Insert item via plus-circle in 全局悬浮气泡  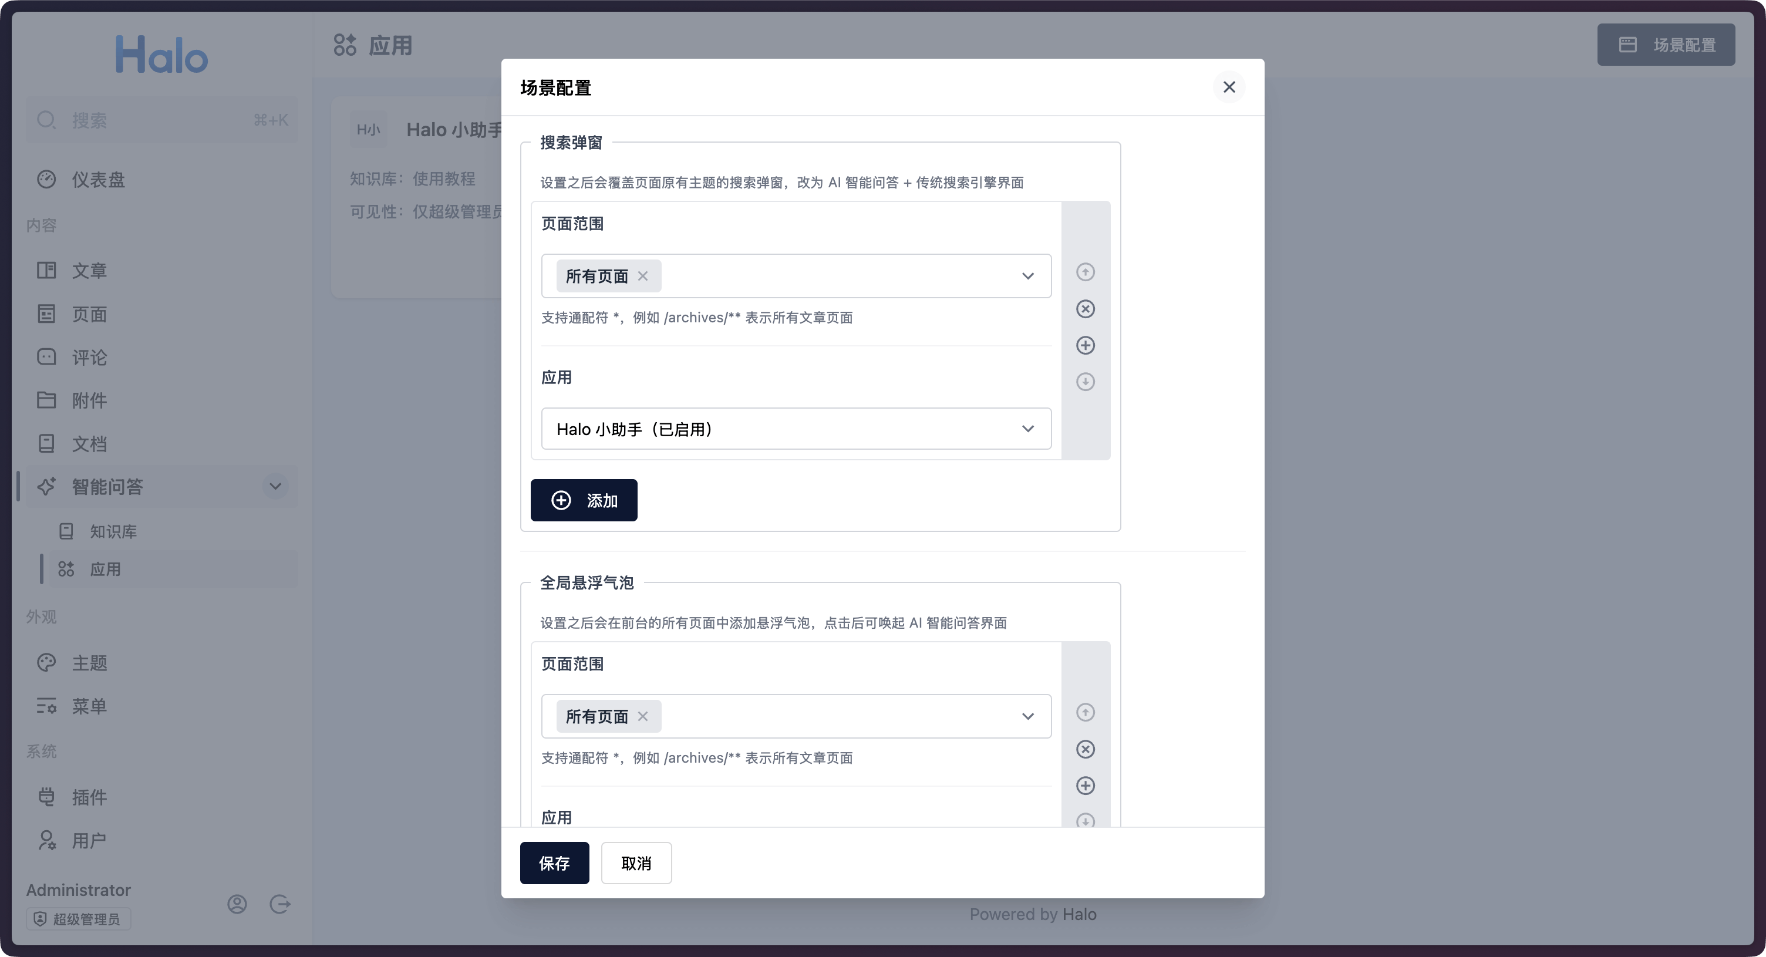(x=1084, y=785)
